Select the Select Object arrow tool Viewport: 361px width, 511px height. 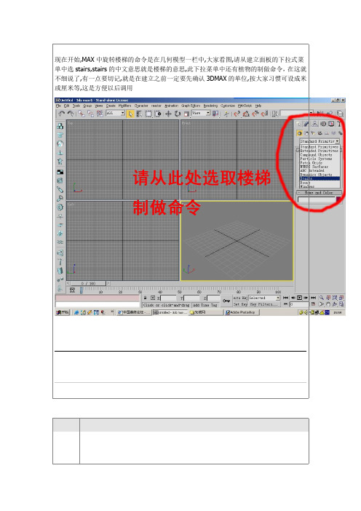pos(130,114)
